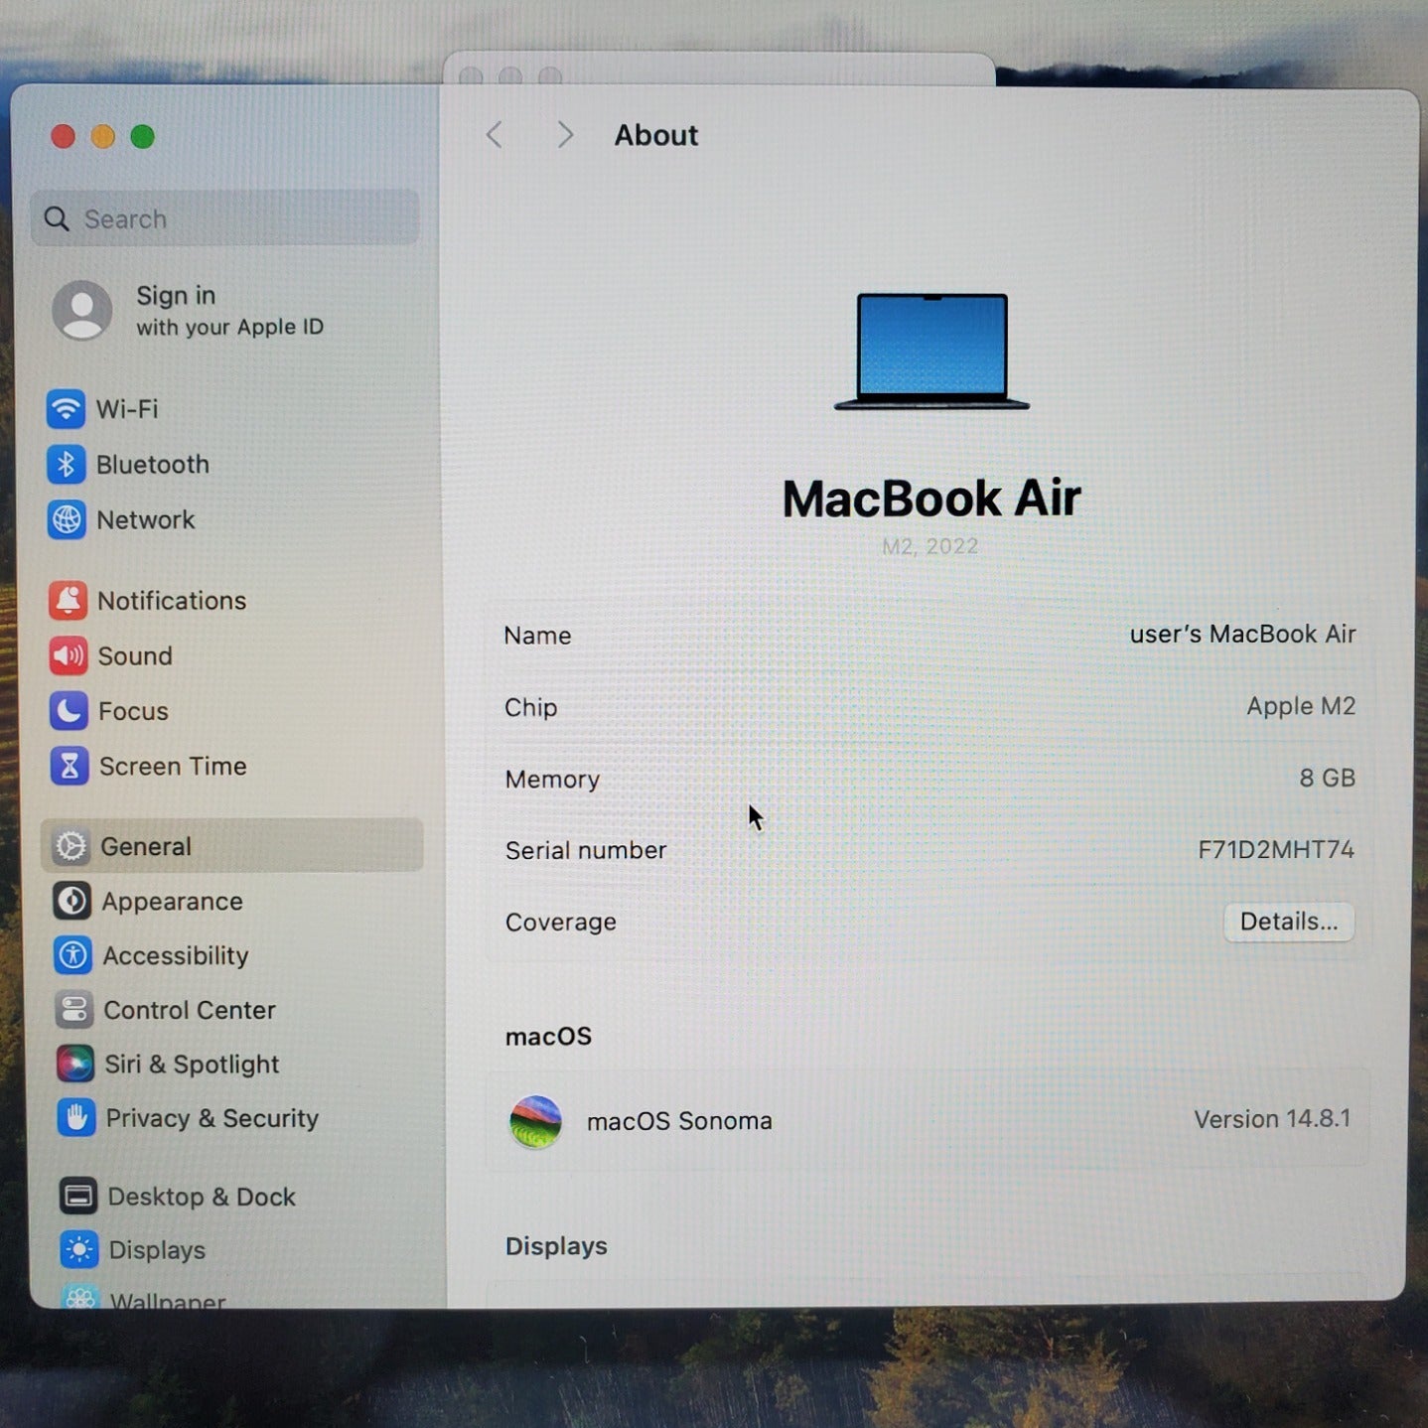This screenshot has width=1428, height=1428.
Task: Sign in with your Apple ID
Action: [x=228, y=311]
